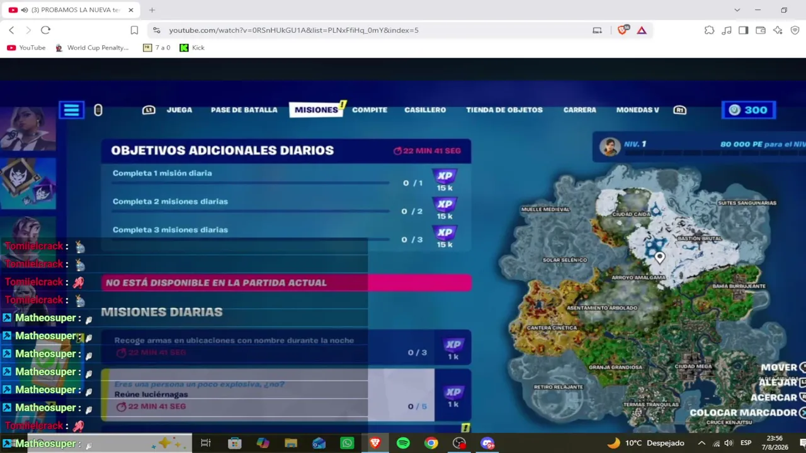The image size is (806, 453).
Task: Select the MONEDAS V tab
Action: [x=638, y=110]
